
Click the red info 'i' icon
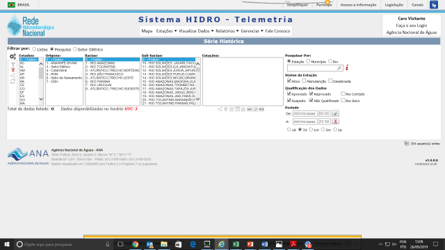347,68
